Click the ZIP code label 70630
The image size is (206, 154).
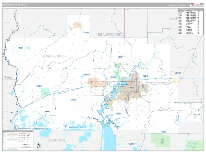(163, 132)
